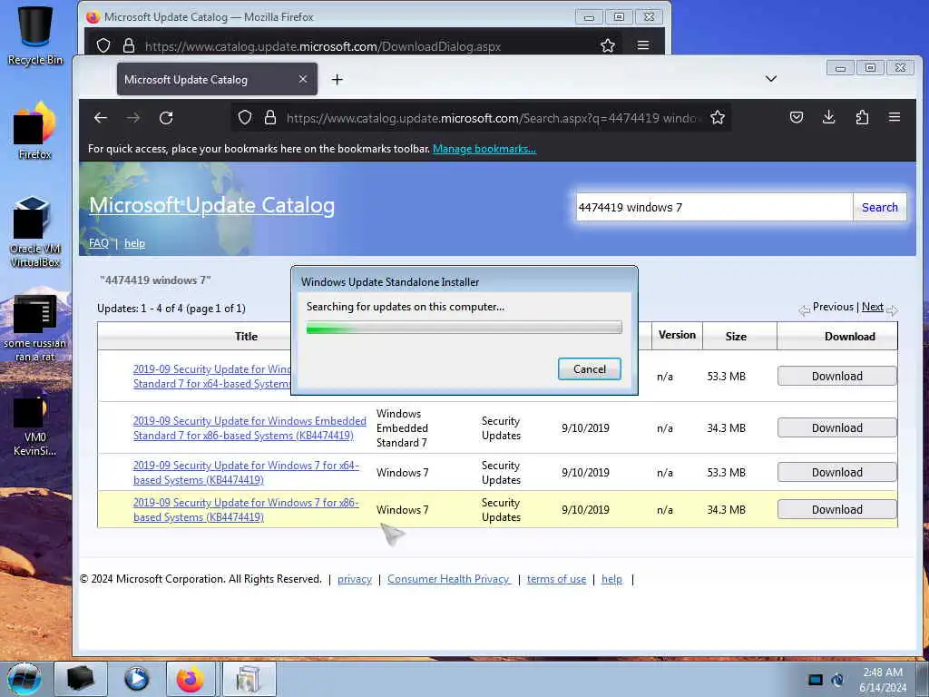This screenshot has width=929, height=697.
Task: Download the first-row 53.3 MB Embedded x64 update
Action: 836,376
